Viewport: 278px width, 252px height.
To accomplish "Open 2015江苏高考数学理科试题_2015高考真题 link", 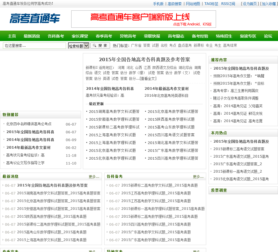I will click(156, 193).
